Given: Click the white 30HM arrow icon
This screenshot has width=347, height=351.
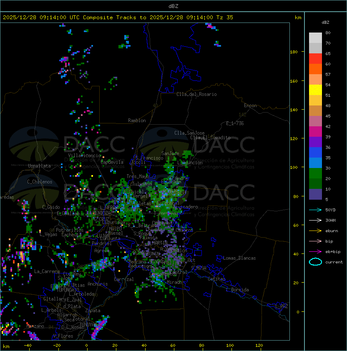Looking at the screenshot, I should 315,220.
